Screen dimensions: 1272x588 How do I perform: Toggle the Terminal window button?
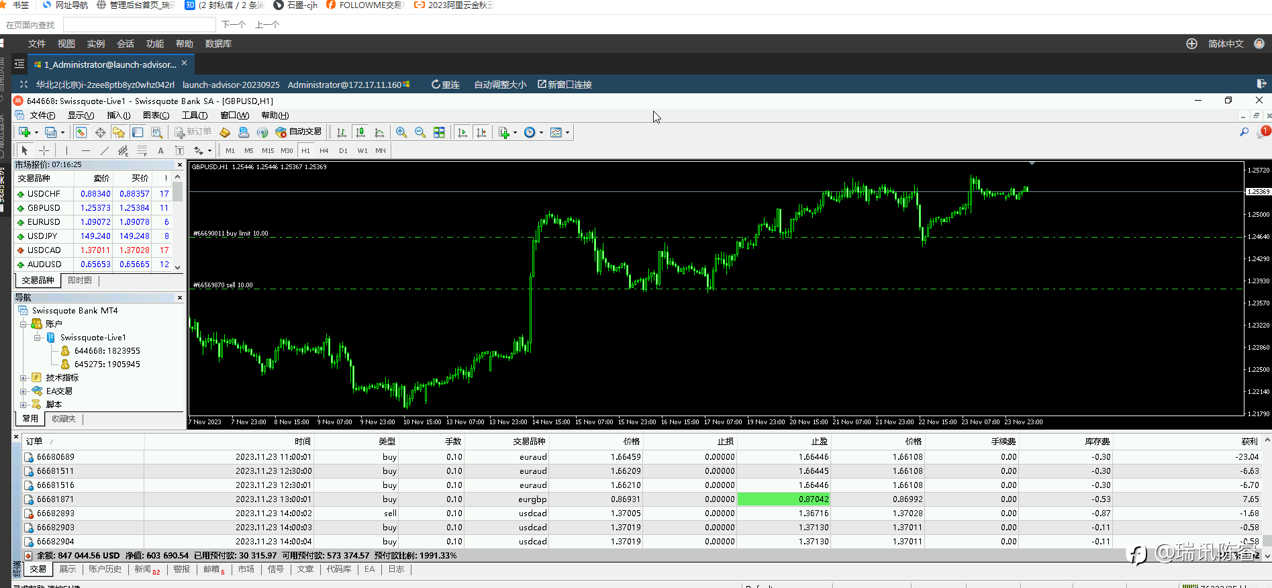(x=138, y=132)
